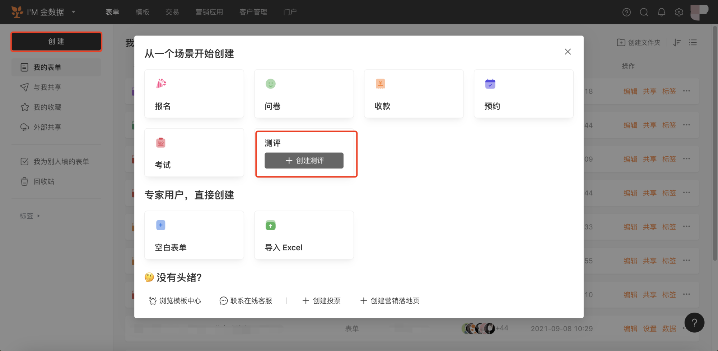The height and width of the screenshot is (351, 718).
Task: Click the 空白表单 plus icon
Action: pyautogui.click(x=161, y=225)
